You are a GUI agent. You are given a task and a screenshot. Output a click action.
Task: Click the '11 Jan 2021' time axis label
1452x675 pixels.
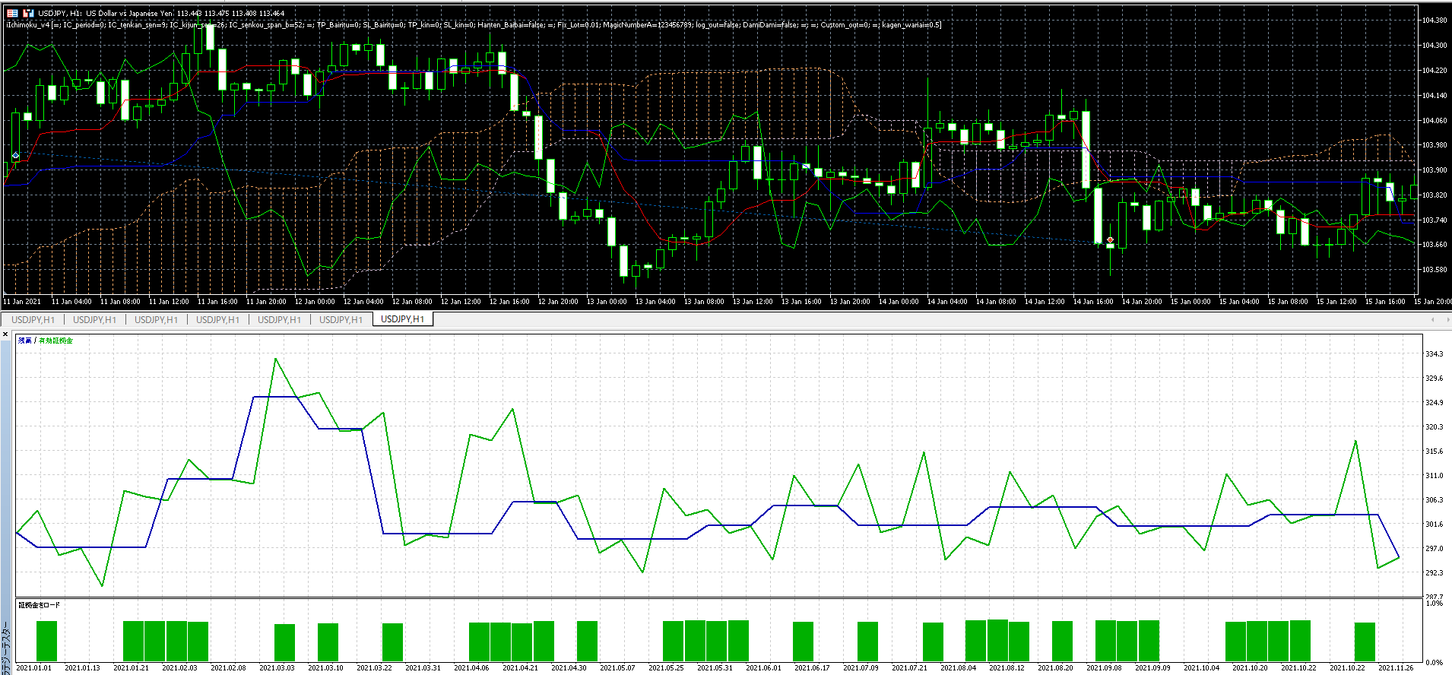click(22, 302)
